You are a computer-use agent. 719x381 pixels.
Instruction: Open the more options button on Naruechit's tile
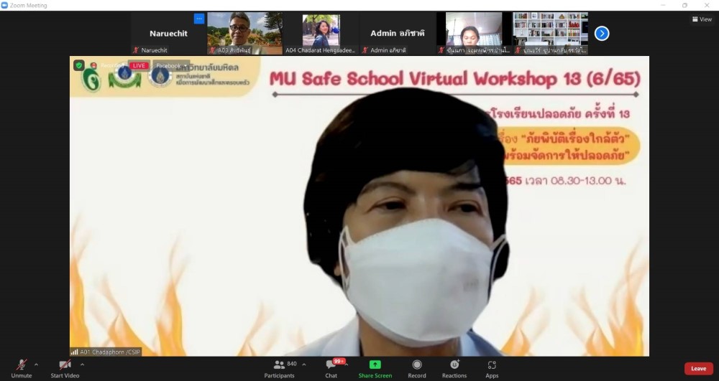pyautogui.click(x=199, y=19)
